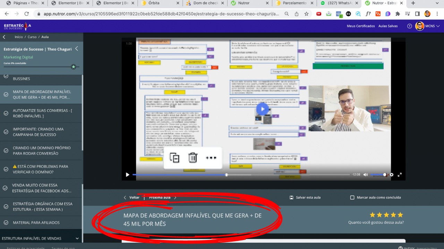Screen dimensions: 444x249
Task: Seek on the video progress bar
Action: (x=241, y=175)
